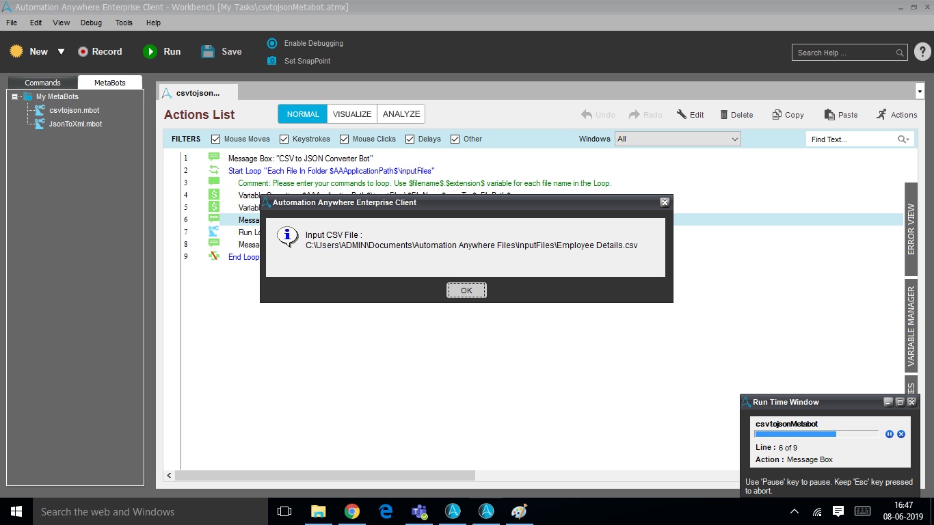
Task: Open the Tools menu
Action: click(x=124, y=23)
